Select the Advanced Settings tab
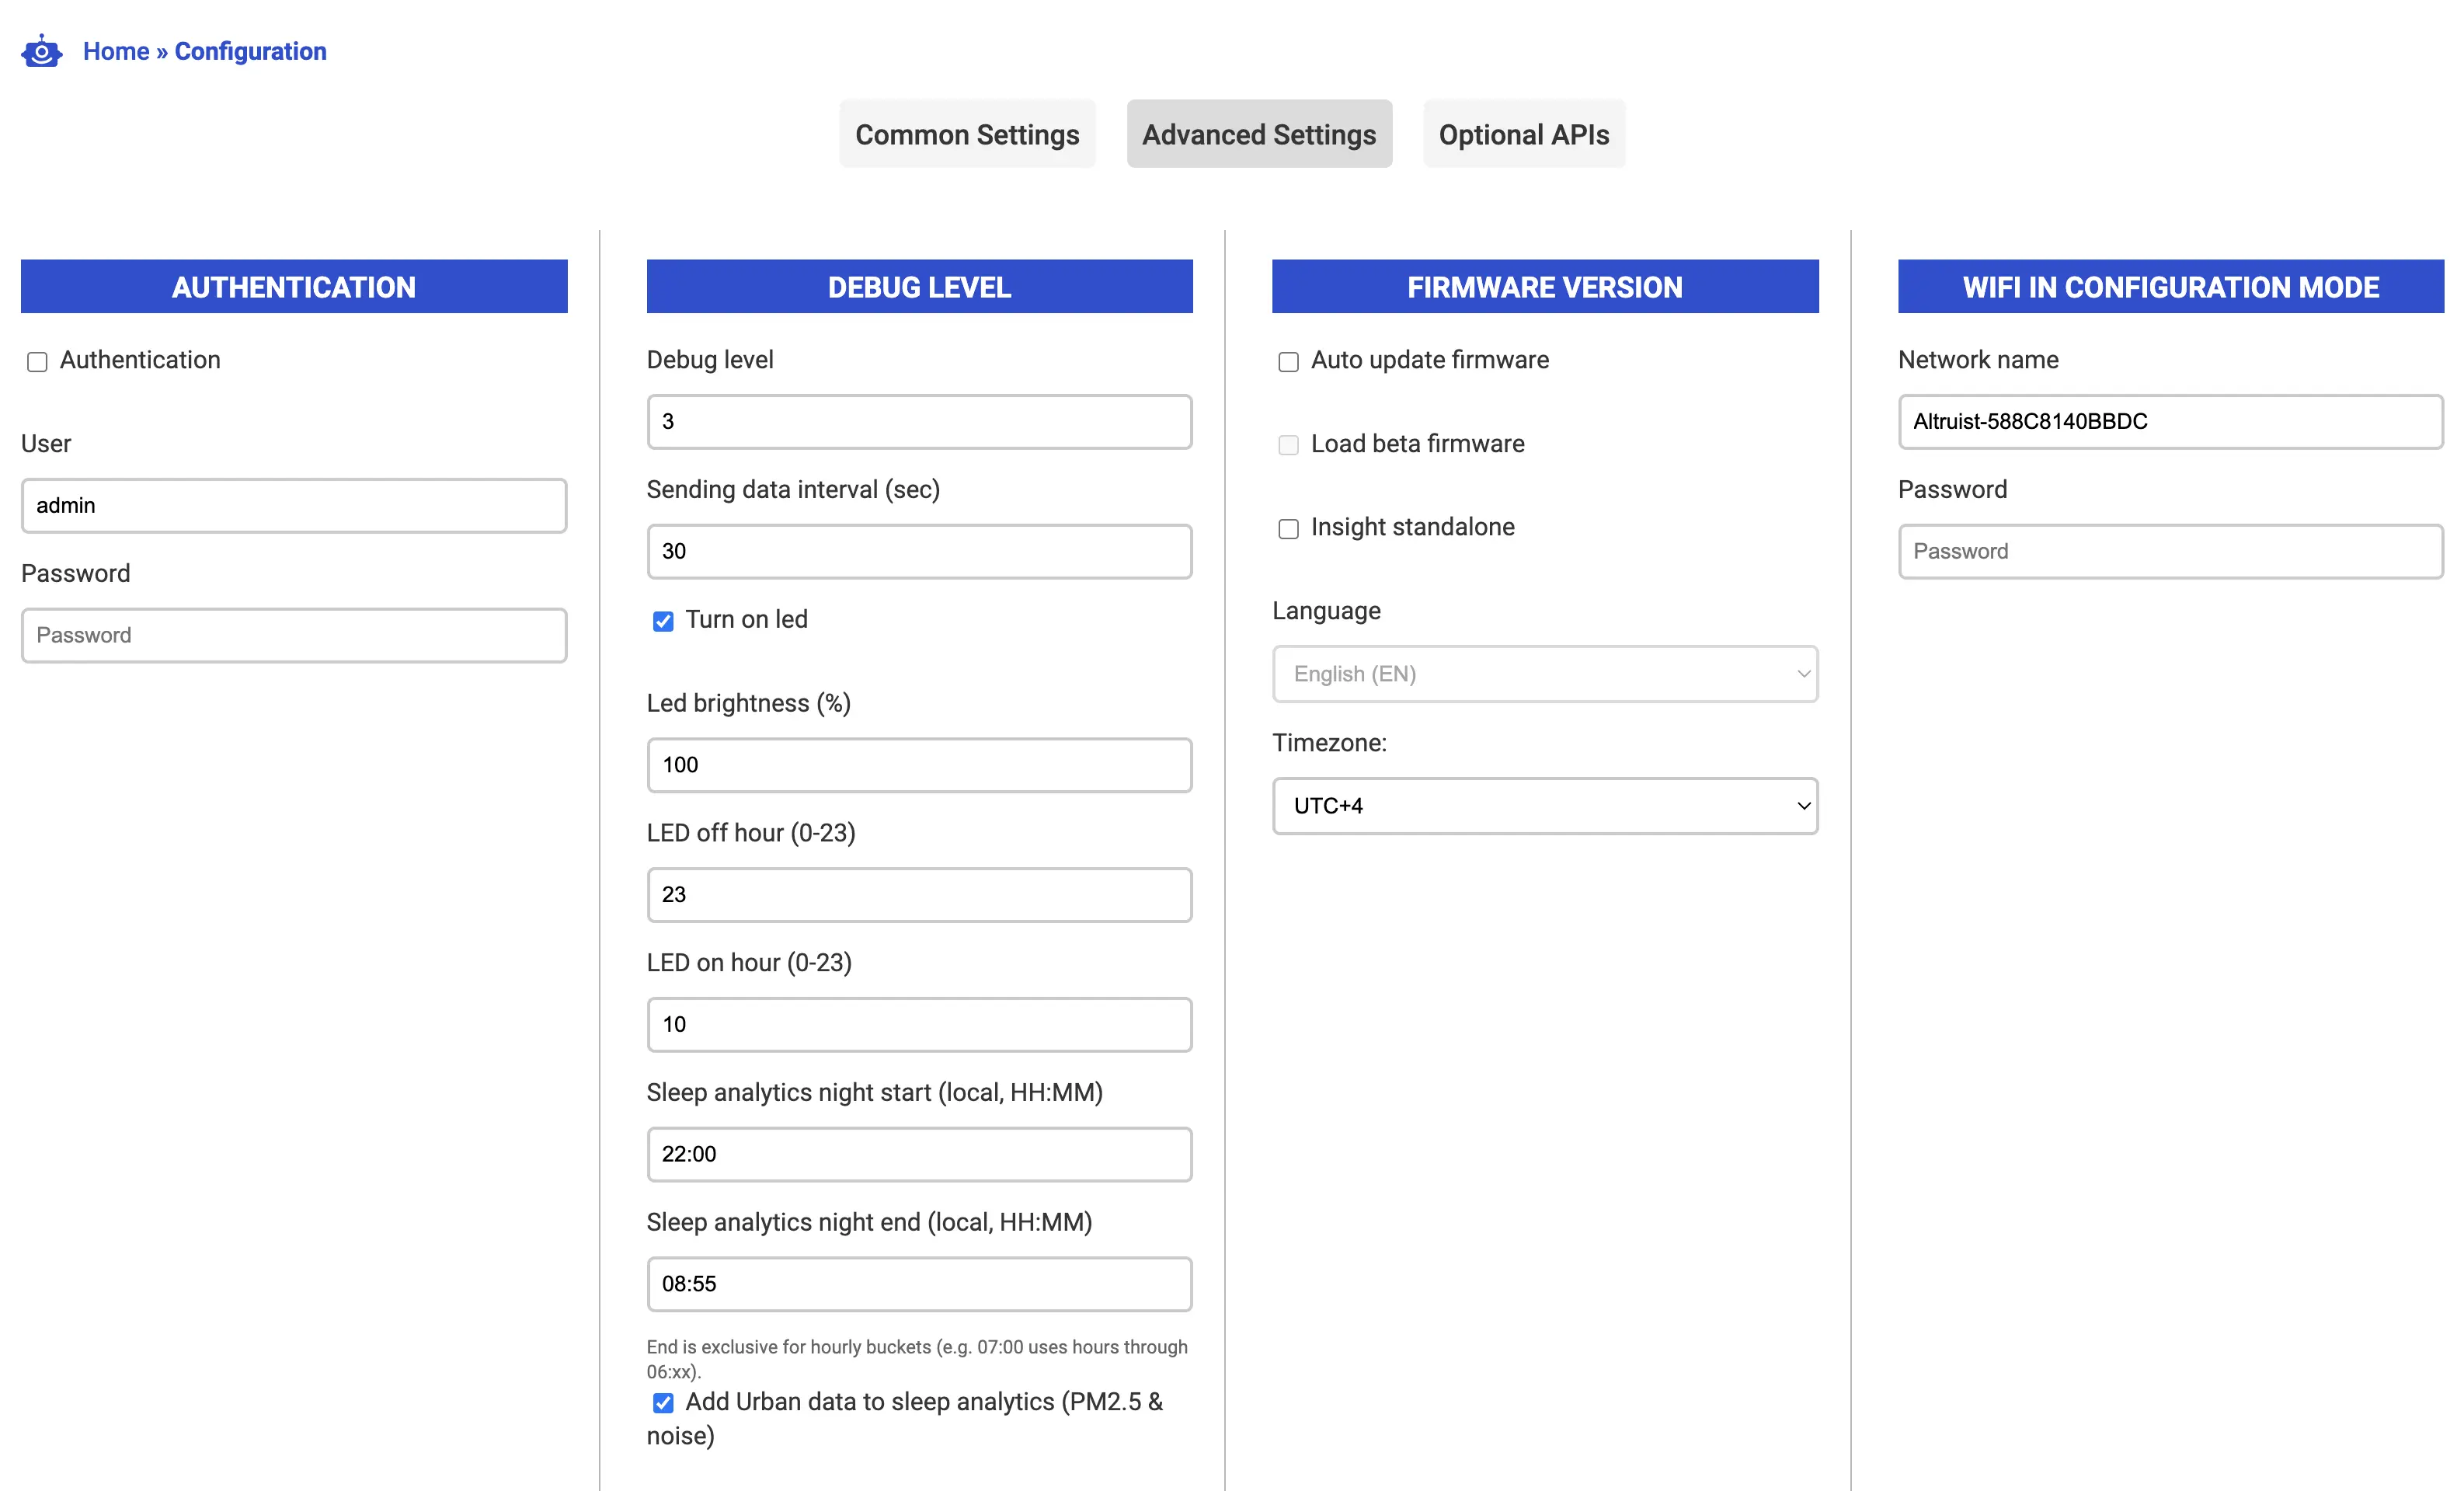This screenshot has height=1491, width=2464. pyautogui.click(x=1259, y=134)
